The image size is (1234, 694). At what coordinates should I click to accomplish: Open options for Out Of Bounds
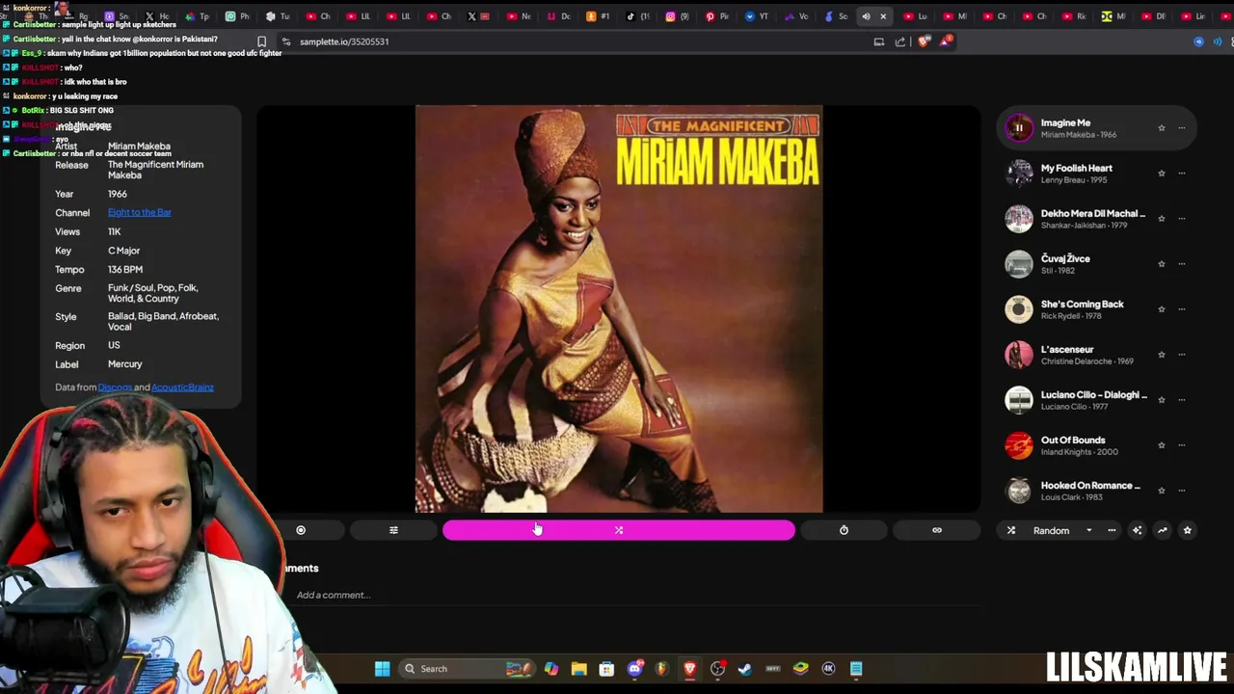pos(1182,445)
